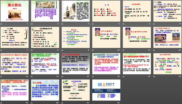Viewport: 182px width, 104px height.
Task: Click animation star icon under slide 5
Action: click(x=124, y=24)
